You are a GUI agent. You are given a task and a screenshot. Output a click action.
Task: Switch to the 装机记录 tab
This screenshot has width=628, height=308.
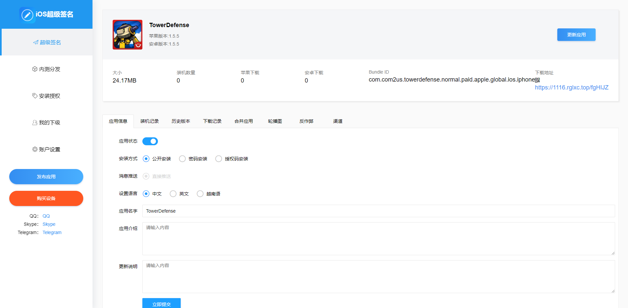click(x=150, y=121)
